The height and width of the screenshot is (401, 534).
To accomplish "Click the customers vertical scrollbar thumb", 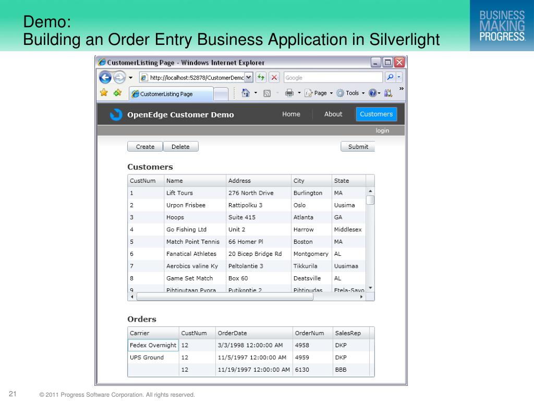I will (x=370, y=200).
